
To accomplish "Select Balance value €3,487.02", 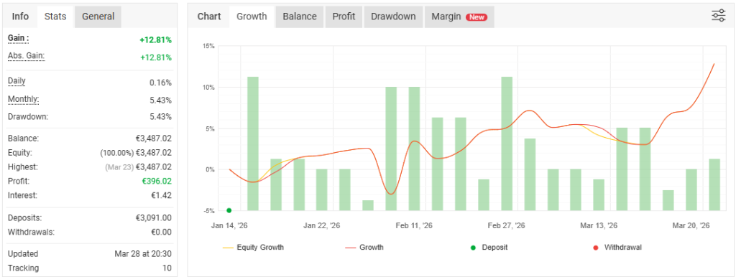I will pyautogui.click(x=153, y=138).
